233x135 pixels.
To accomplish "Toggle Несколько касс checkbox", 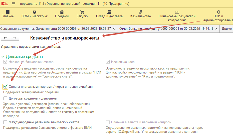I will coord(108,62).
